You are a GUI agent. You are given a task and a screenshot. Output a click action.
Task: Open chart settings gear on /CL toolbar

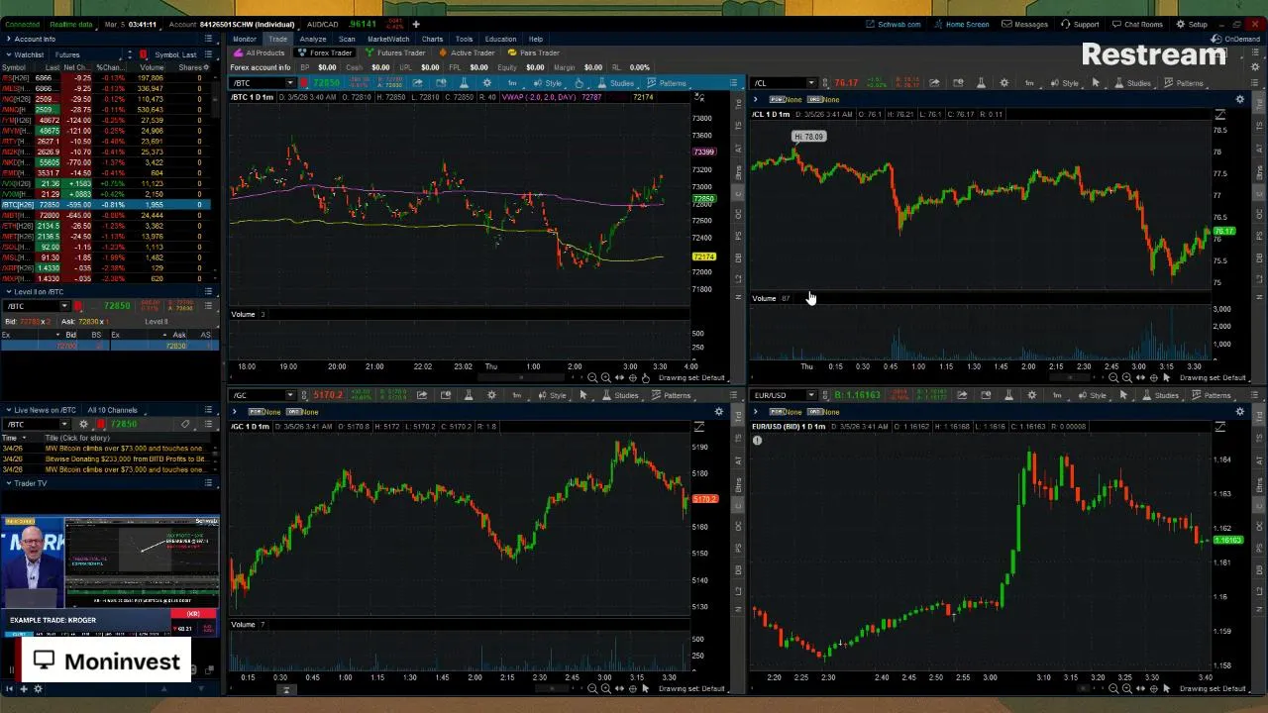pyautogui.click(x=1004, y=83)
